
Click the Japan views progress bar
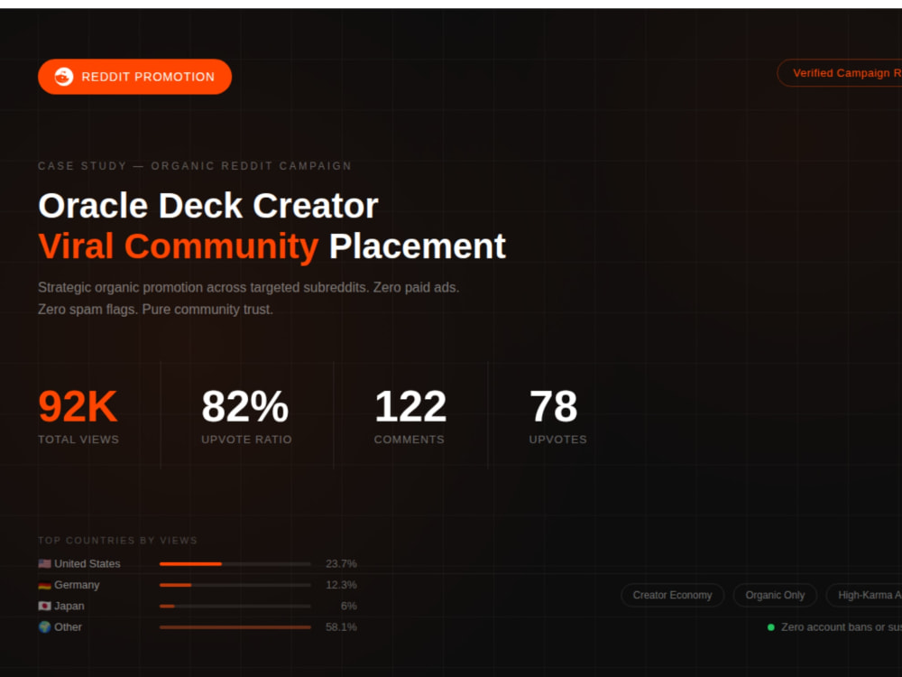click(x=235, y=607)
